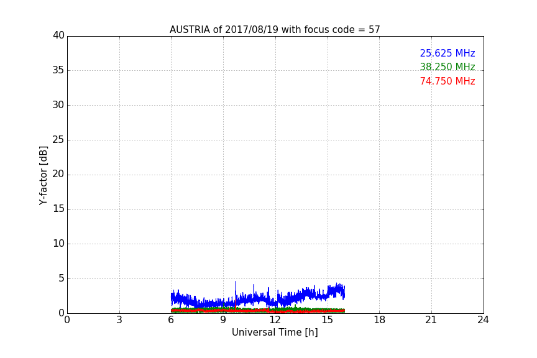Click the x-axis tick label 24
This screenshot has height=358, width=537.
pyautogui.click(x=483, y=320)
